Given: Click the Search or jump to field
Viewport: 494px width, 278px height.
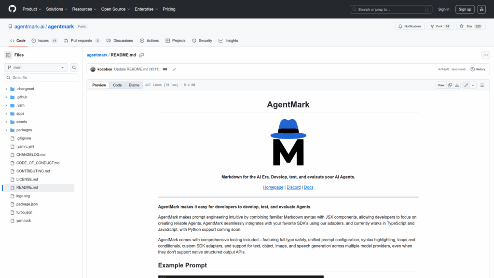Looking at the screenshot, I should coord(391,9).
